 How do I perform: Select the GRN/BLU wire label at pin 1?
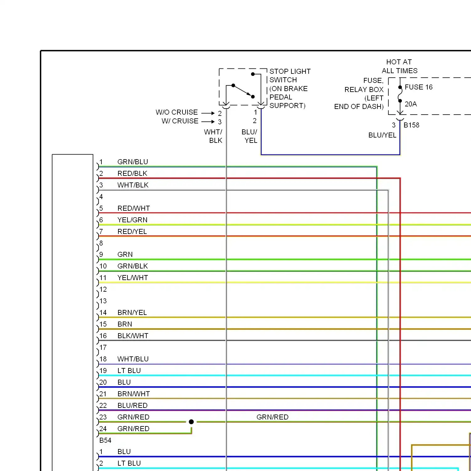133,162
